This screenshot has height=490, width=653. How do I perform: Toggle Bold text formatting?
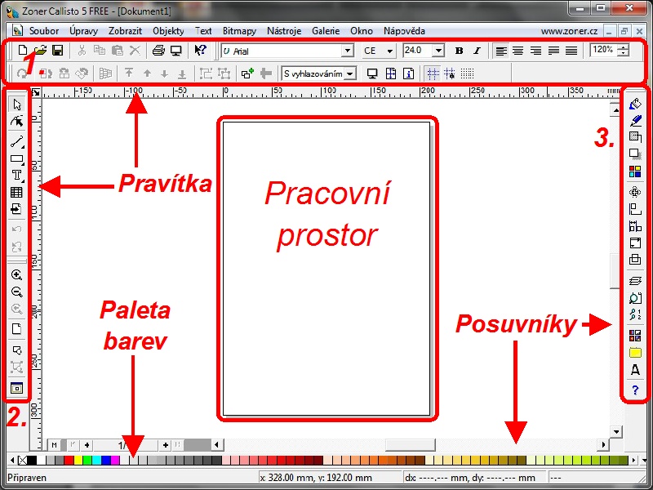click(x=460, y=51)
